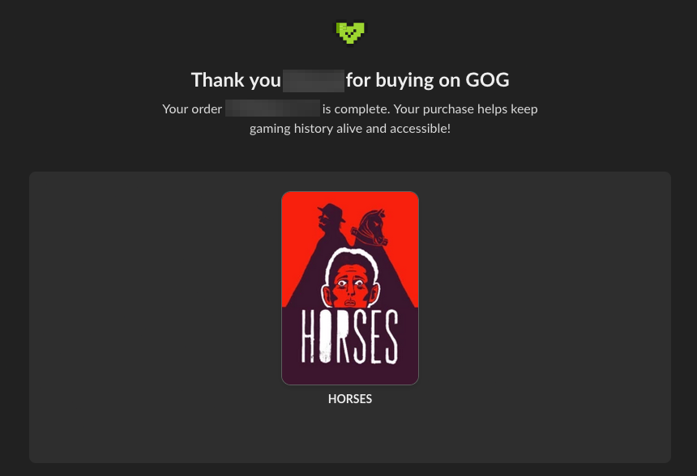Click 'gaming history alive and accessible!' line

350,129
